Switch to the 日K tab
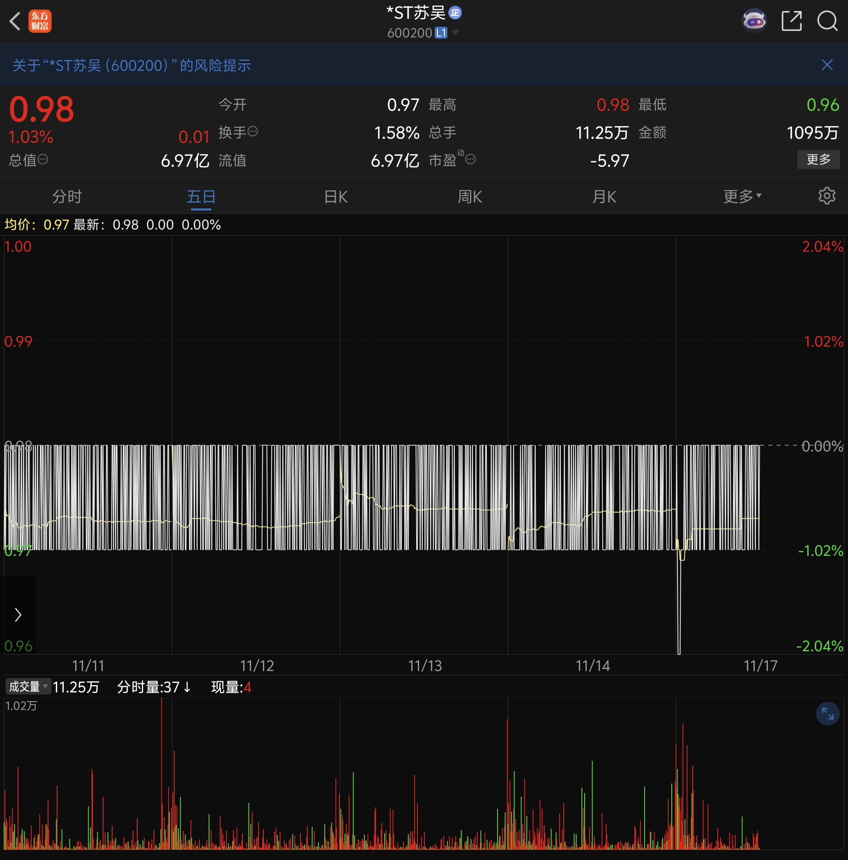848x860 pixels. (x=336, y=197)
